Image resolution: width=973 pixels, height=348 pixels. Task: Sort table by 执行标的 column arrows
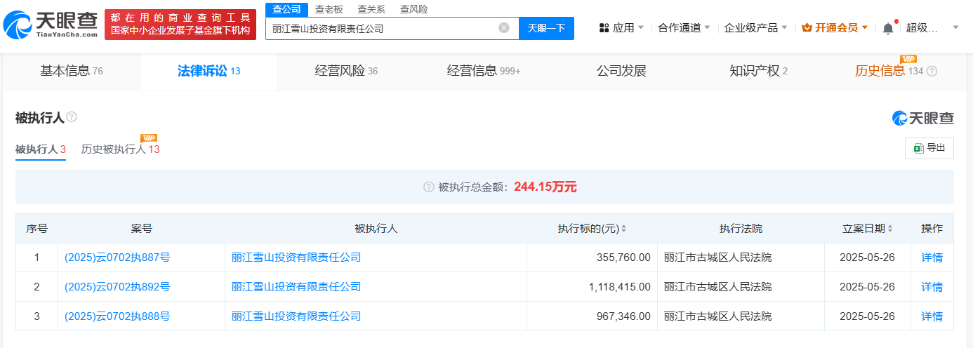point(623,229)
